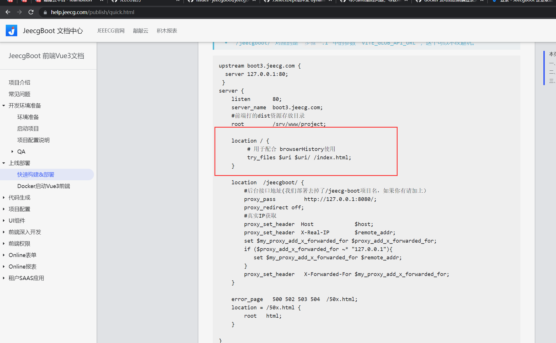556x343 pixels.
Task: Expand the UI组件 sidebar section
Action: (x=3, y=221)
